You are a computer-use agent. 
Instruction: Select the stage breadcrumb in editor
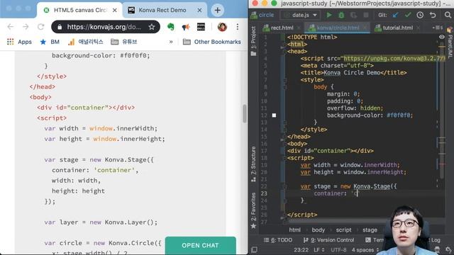370,229
